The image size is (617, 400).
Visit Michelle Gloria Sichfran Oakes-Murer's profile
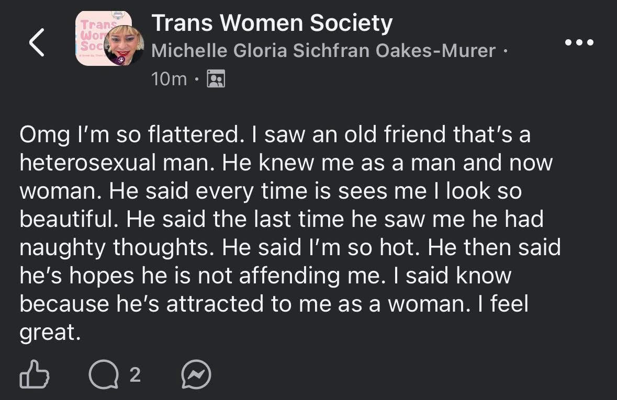pos(323,51)
